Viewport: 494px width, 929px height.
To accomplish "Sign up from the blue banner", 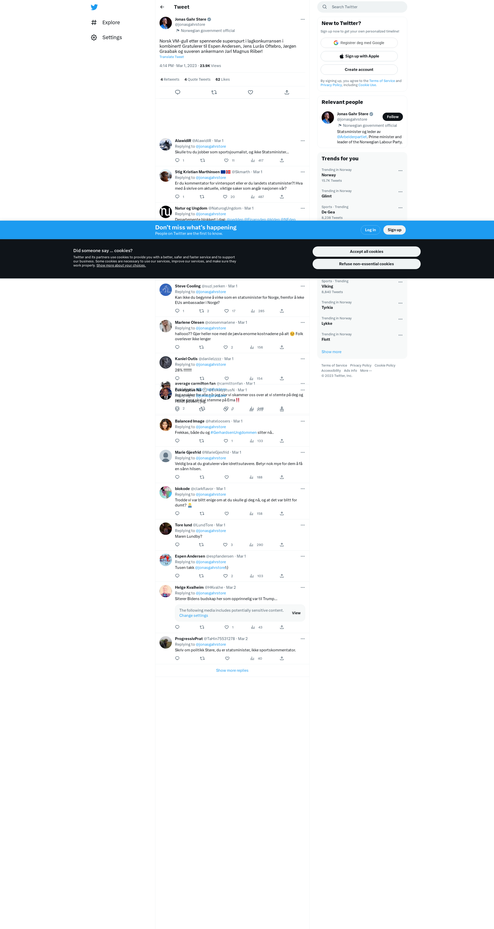I will click(394, 230).
